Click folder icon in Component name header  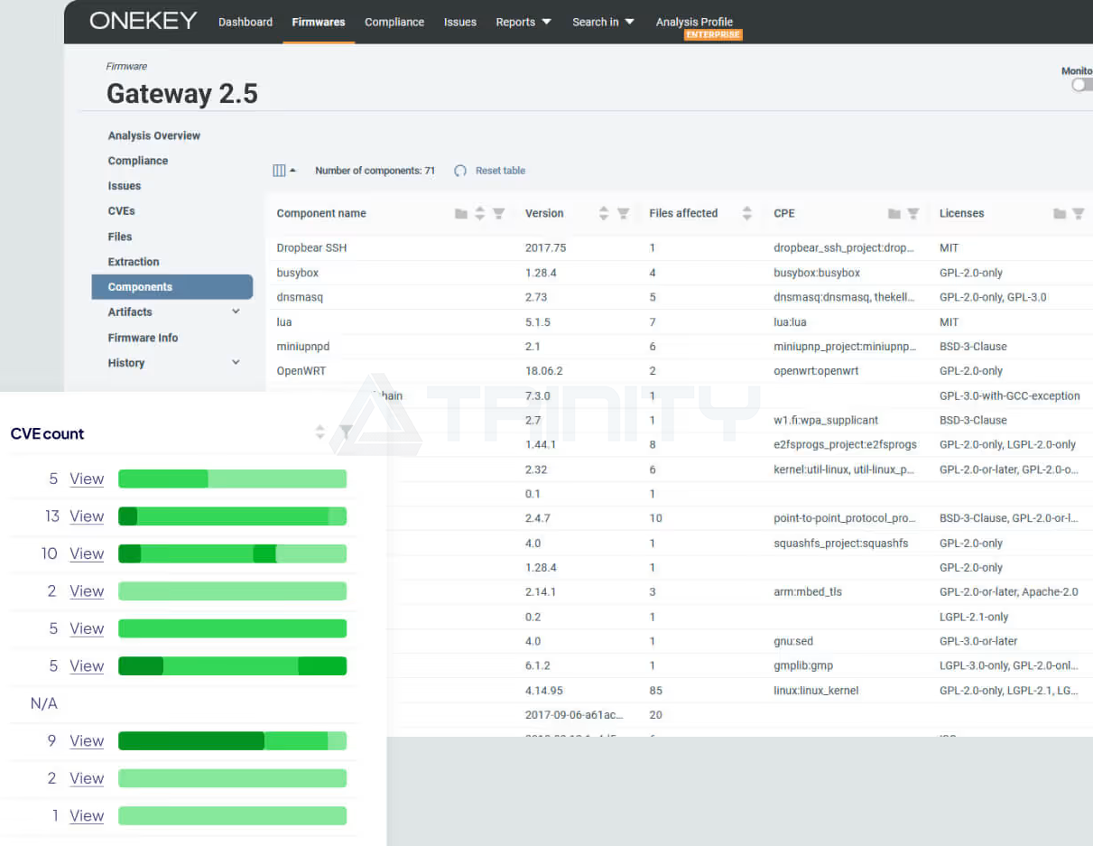click(461, 214)
